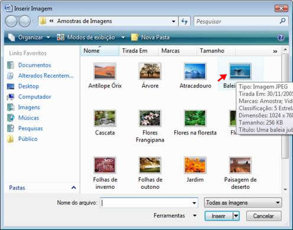Click the Inserir button

coord(219,216)
